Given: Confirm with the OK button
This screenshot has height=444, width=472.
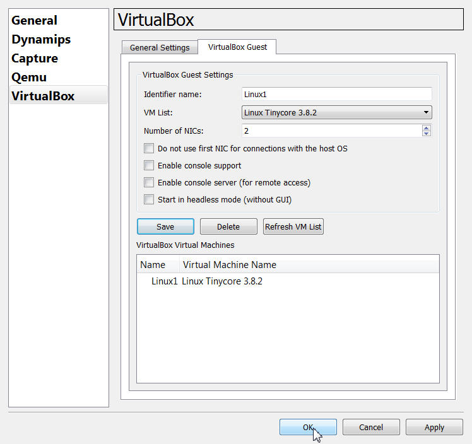Looking at the screenshot, I should click(308, 427).
